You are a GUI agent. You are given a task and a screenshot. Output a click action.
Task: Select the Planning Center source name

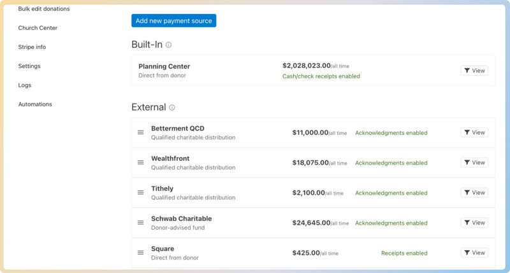pos(164,66)
